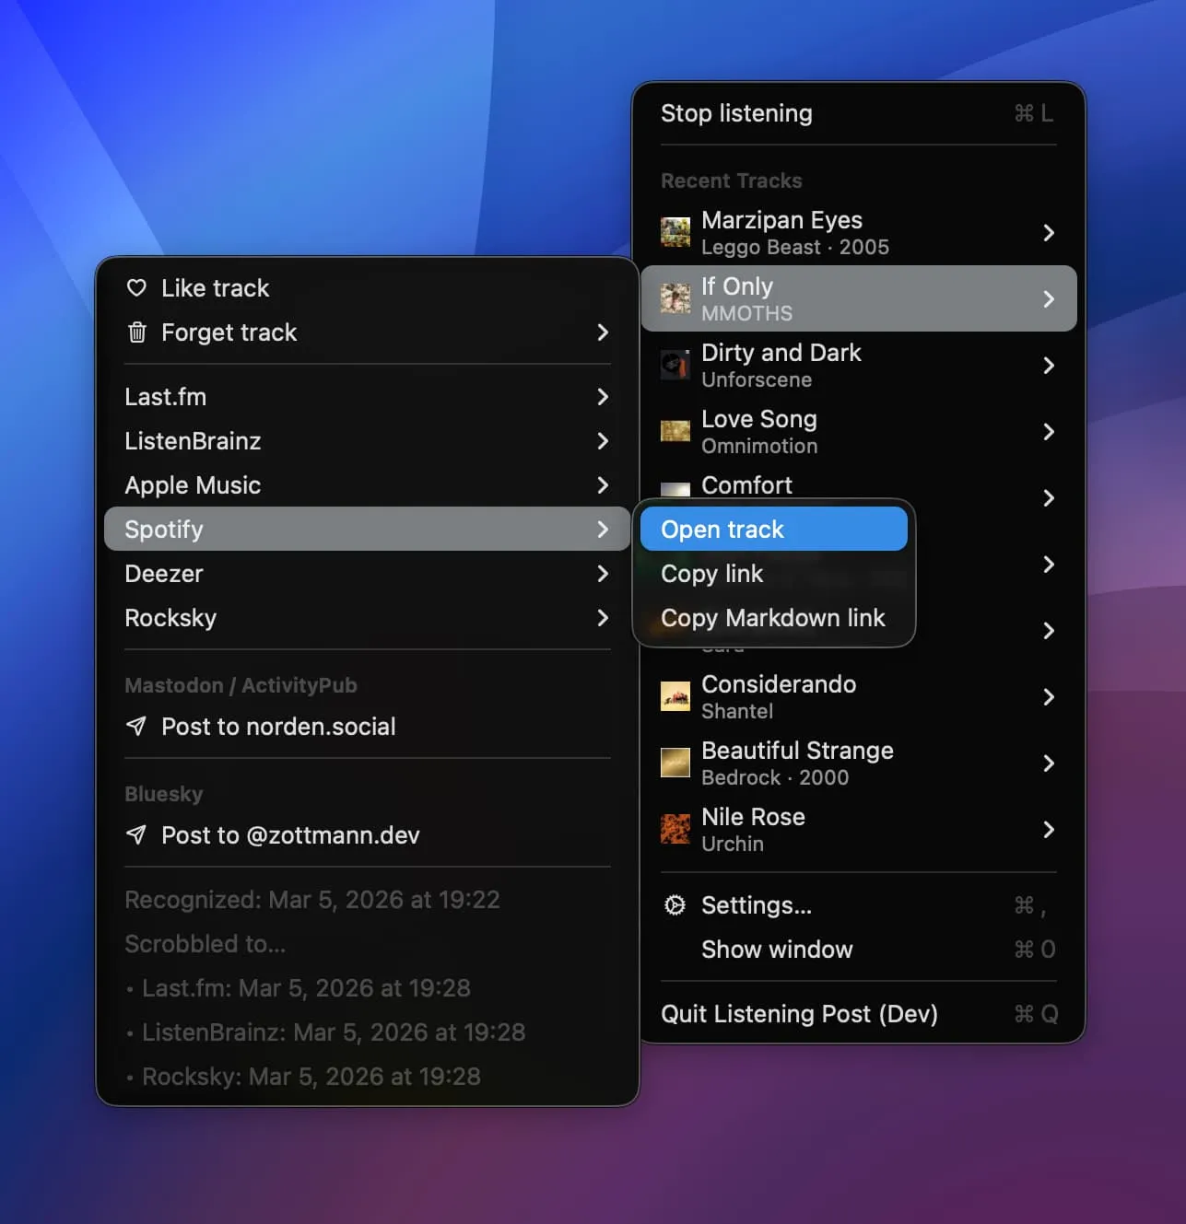Click the trash icon next to Forget track
Viewport: 1186px width, 1224px height.
click(136, 332)
